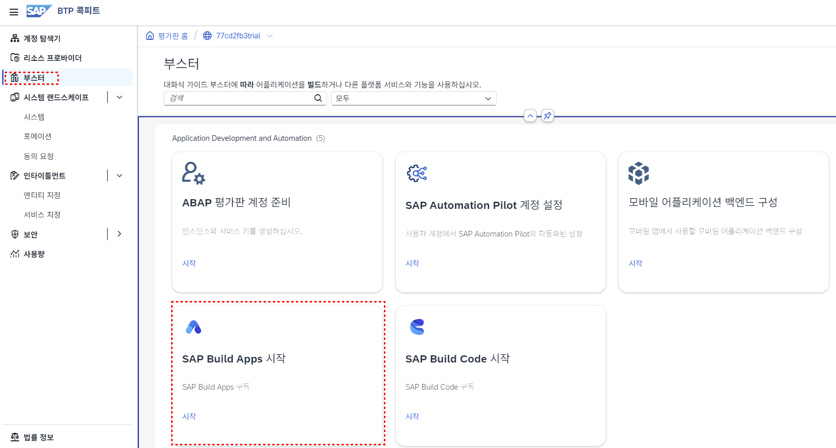Click the BTP 콕피트 title text
The width and height of the screenshot is (836, 448).
78,11
